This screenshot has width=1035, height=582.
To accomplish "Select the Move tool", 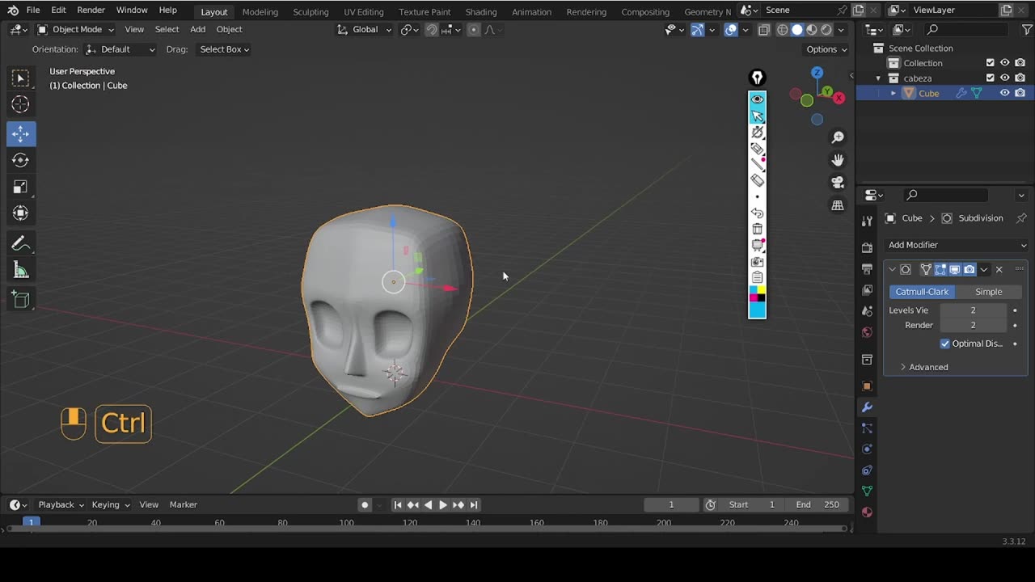I will coord(21,134).
